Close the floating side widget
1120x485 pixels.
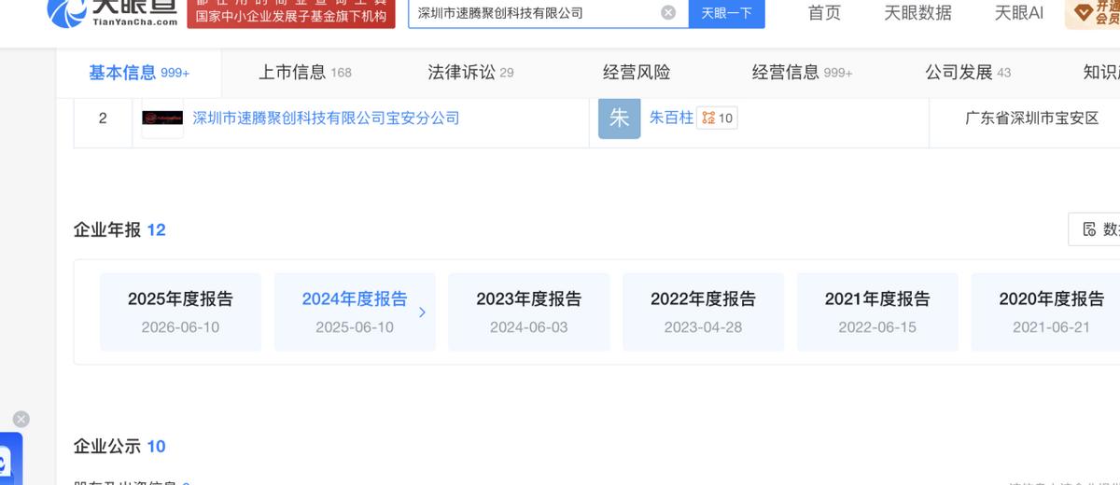(21, 420)
